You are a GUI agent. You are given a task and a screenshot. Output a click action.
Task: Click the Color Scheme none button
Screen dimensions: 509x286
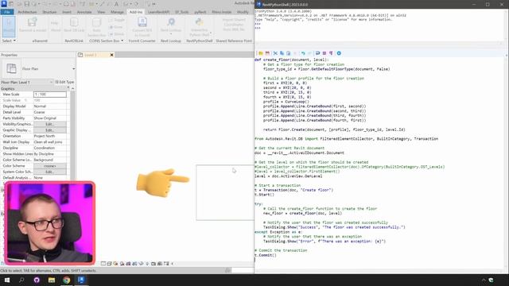click(49, 166)
